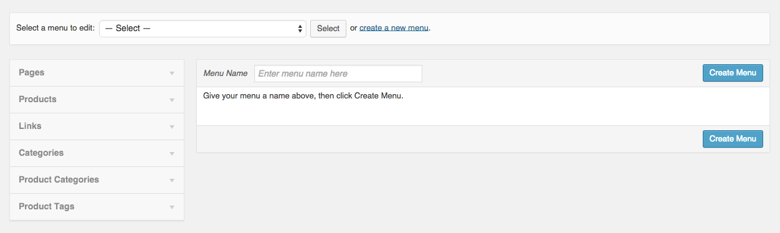Click the bottom Create Menu button
Viewport: 780px width, 233px height.
[733, 139]
